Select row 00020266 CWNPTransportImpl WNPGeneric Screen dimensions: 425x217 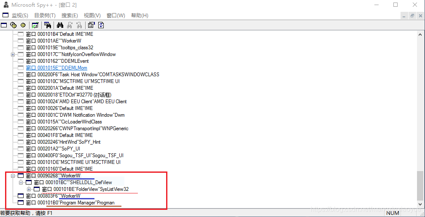point(77,129)
